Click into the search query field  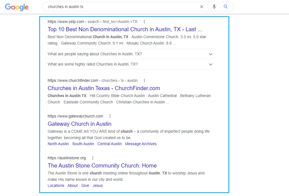(121, 7)
